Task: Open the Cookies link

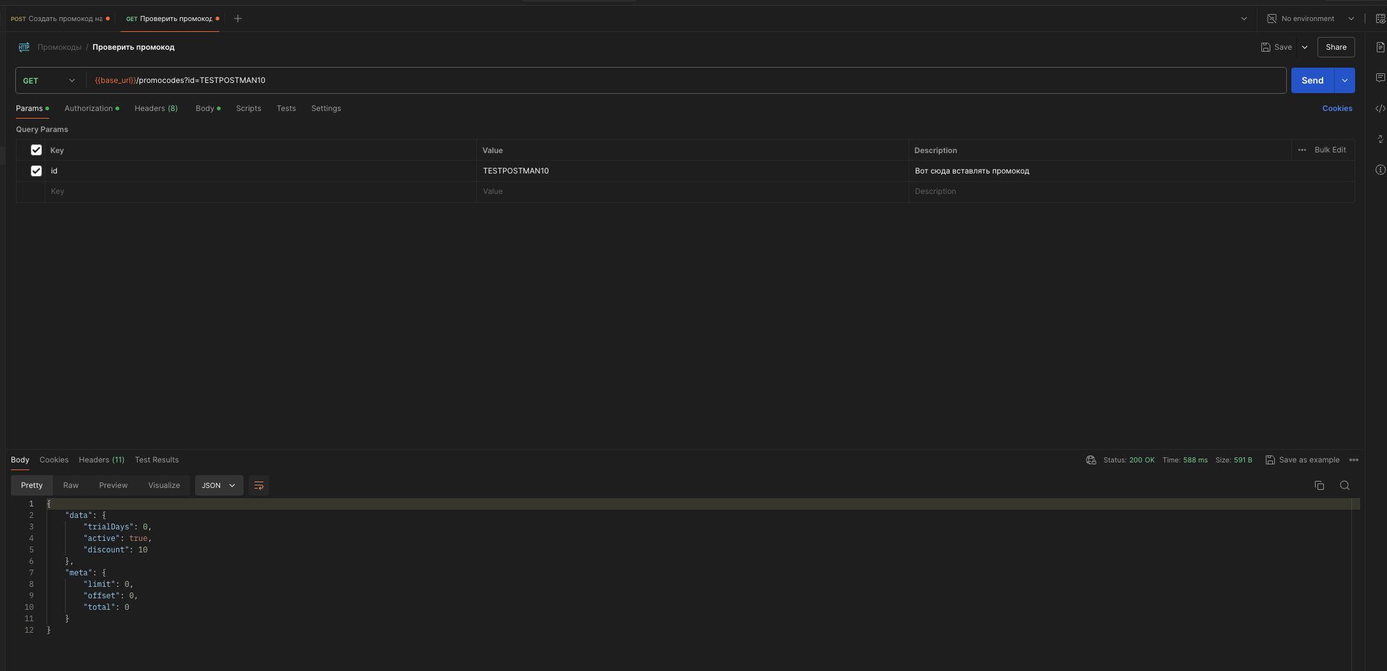Action: (1337, 108)
